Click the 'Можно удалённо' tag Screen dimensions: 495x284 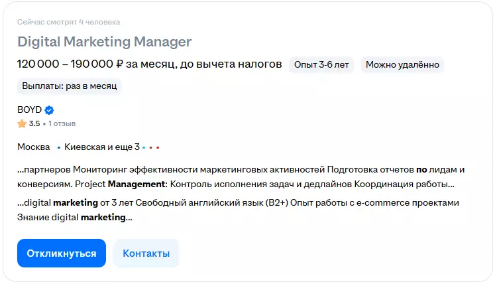(402, 64)
